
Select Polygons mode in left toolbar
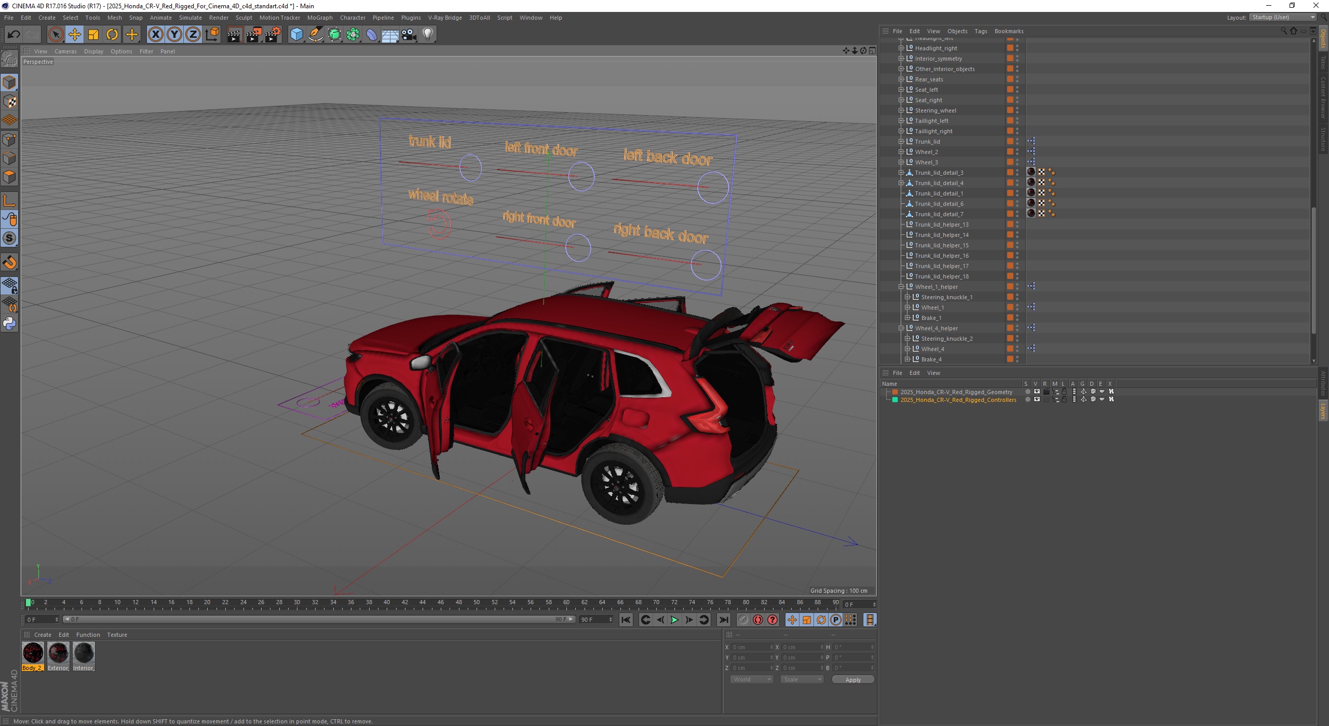[9, 177]
